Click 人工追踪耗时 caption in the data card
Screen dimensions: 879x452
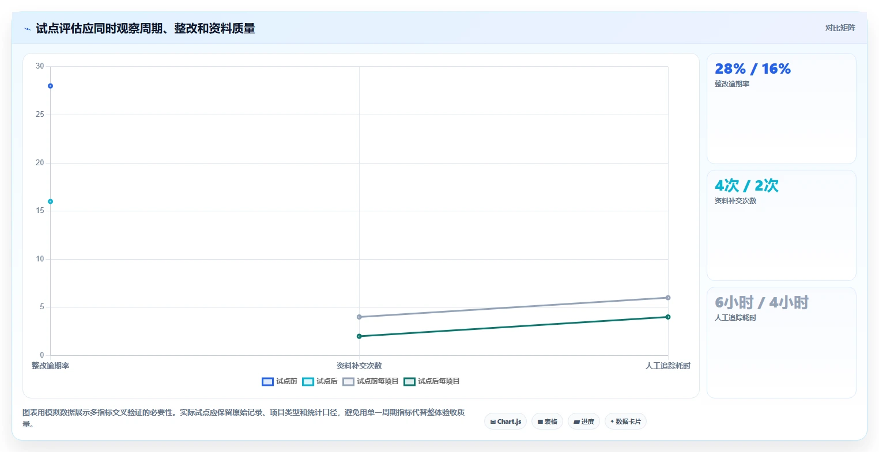point(735,318)
